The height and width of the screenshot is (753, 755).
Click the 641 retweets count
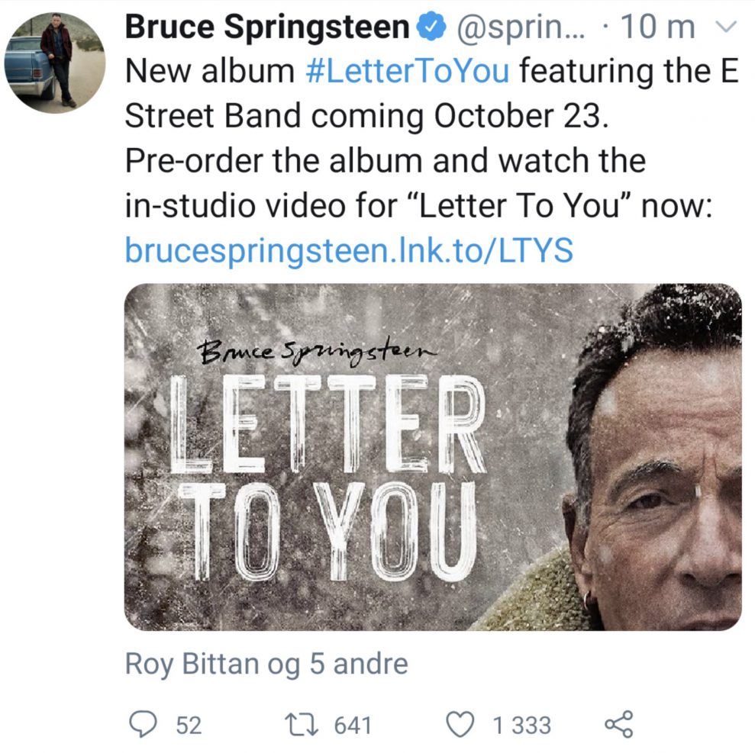click(x=353, y=725)
